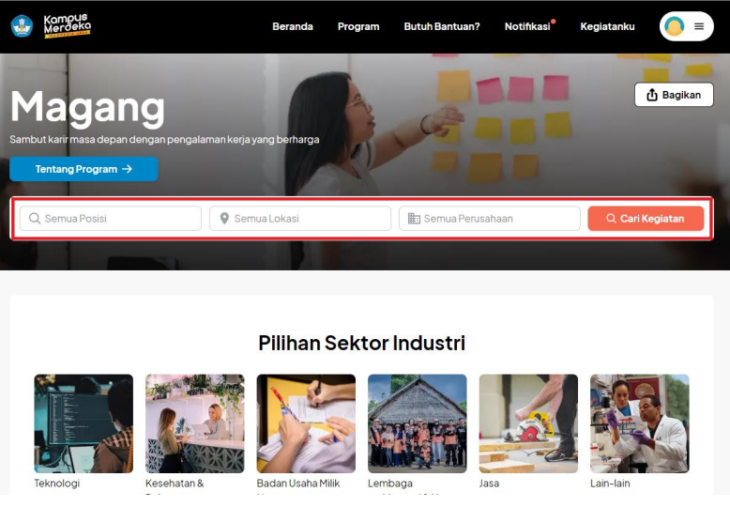Click the user avatar icon
The height and width of the screenshot is (523, 730).
[674, 26]
